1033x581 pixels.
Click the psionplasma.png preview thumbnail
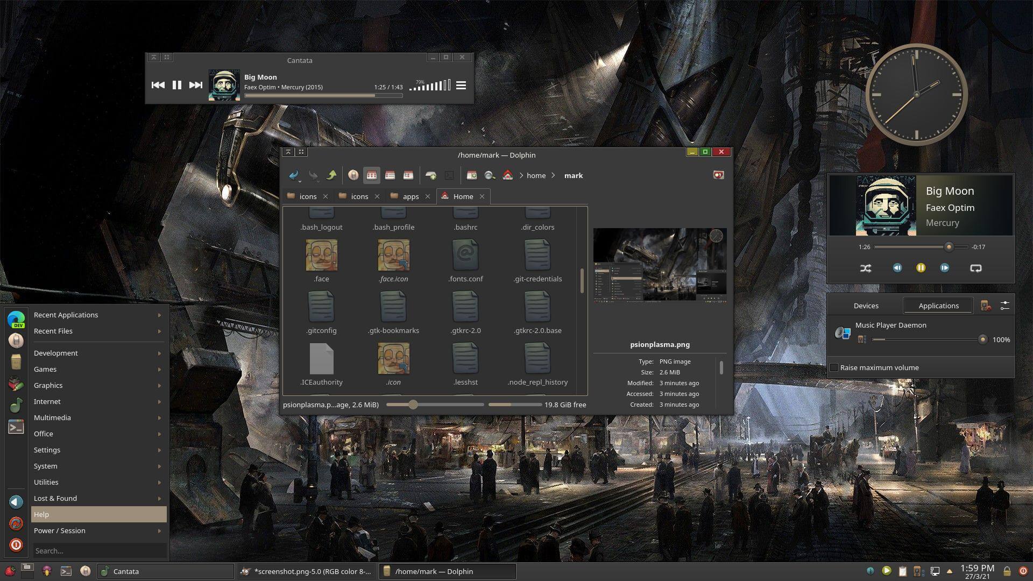[x=660, y=265]
